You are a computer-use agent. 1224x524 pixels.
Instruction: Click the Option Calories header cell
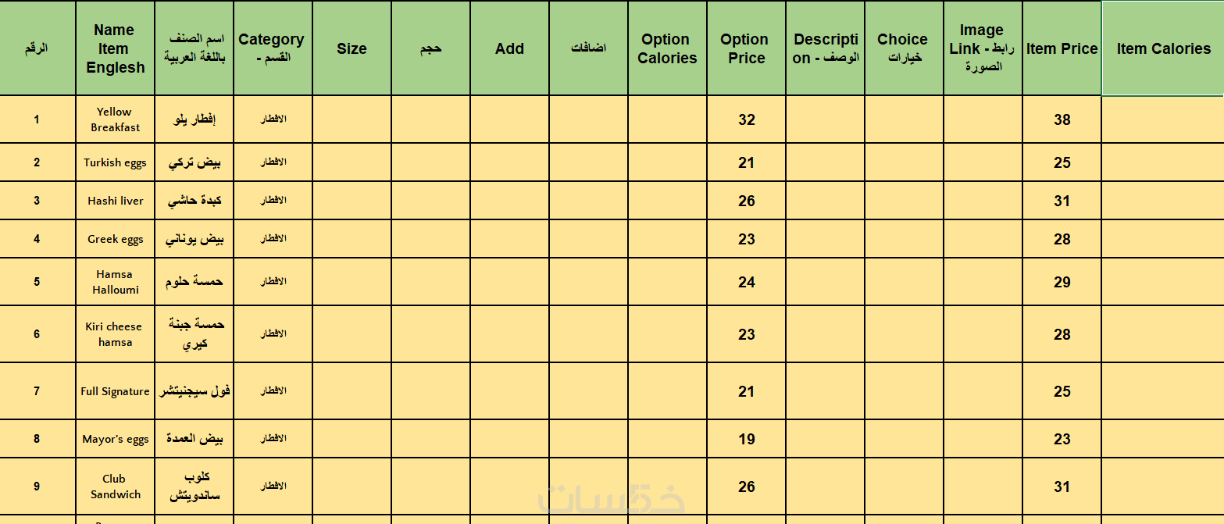pyautogui.click(x=666, y=48)
